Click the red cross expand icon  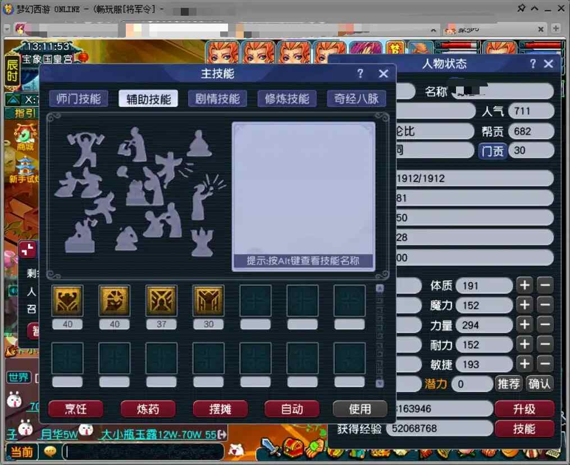coord(28,249)
